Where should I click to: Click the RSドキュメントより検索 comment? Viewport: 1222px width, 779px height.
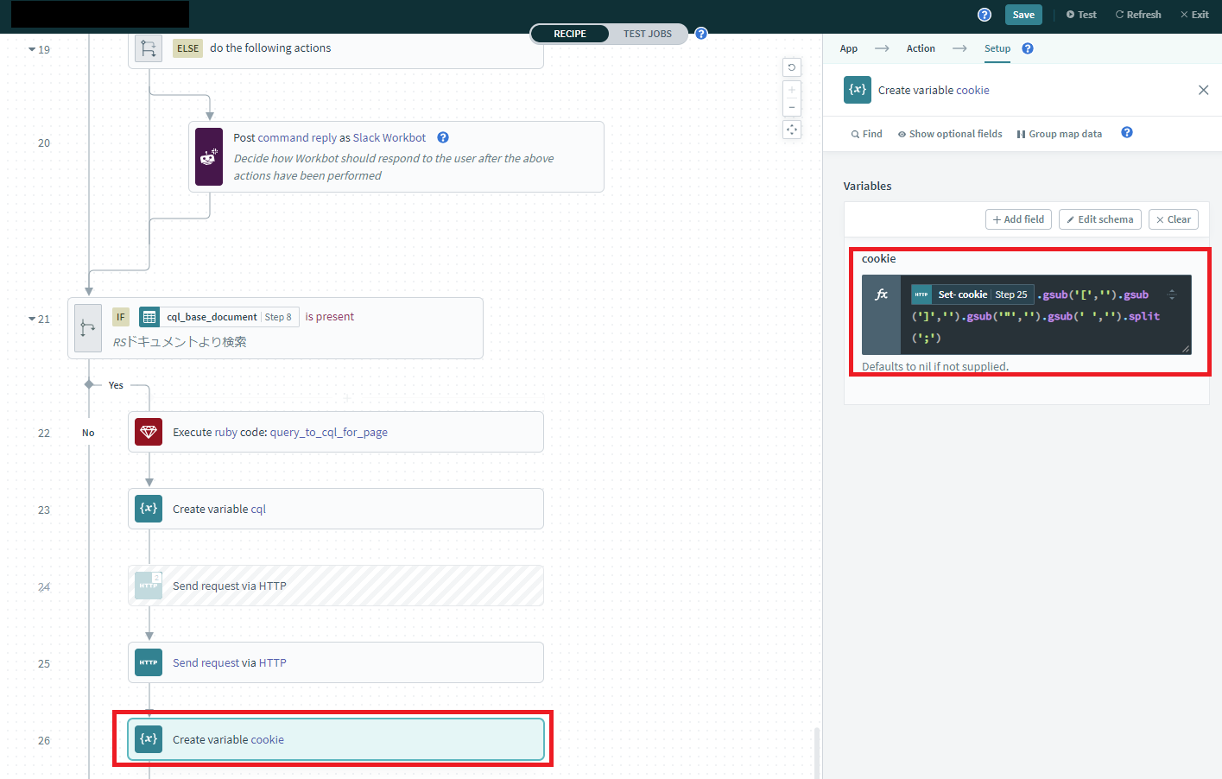tap(180, 342)
